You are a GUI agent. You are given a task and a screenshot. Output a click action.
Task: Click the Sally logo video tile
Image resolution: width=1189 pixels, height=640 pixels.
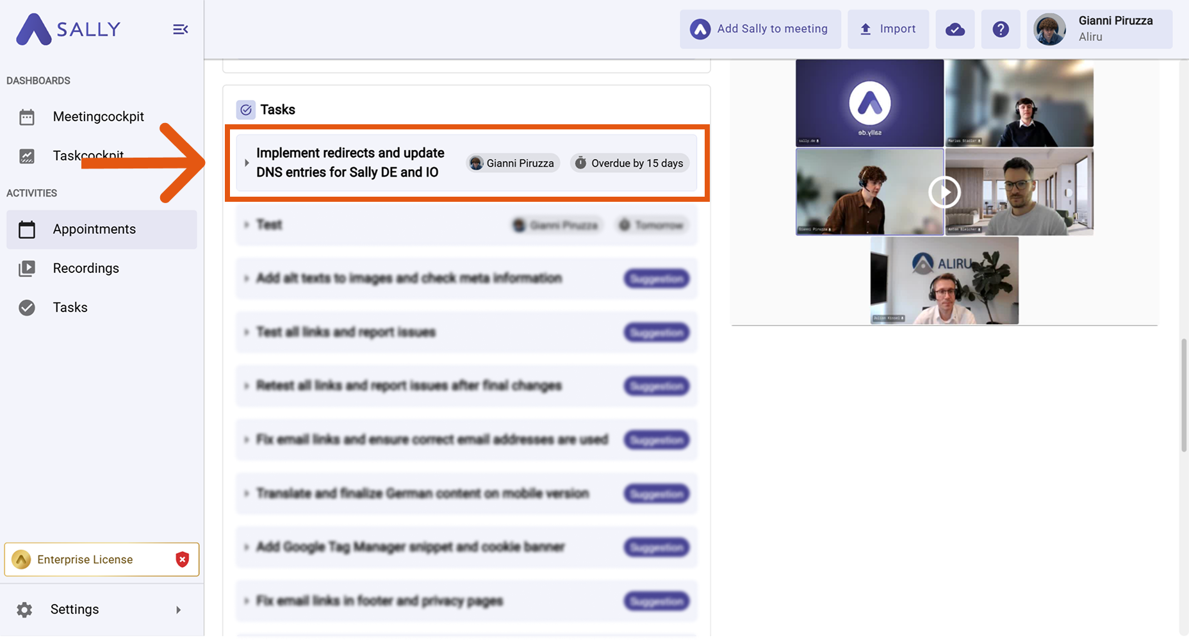click(x=869, y=103)
